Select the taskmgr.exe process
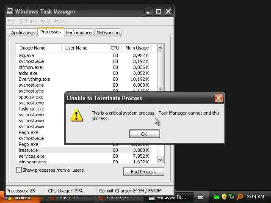 pos(31,109)
